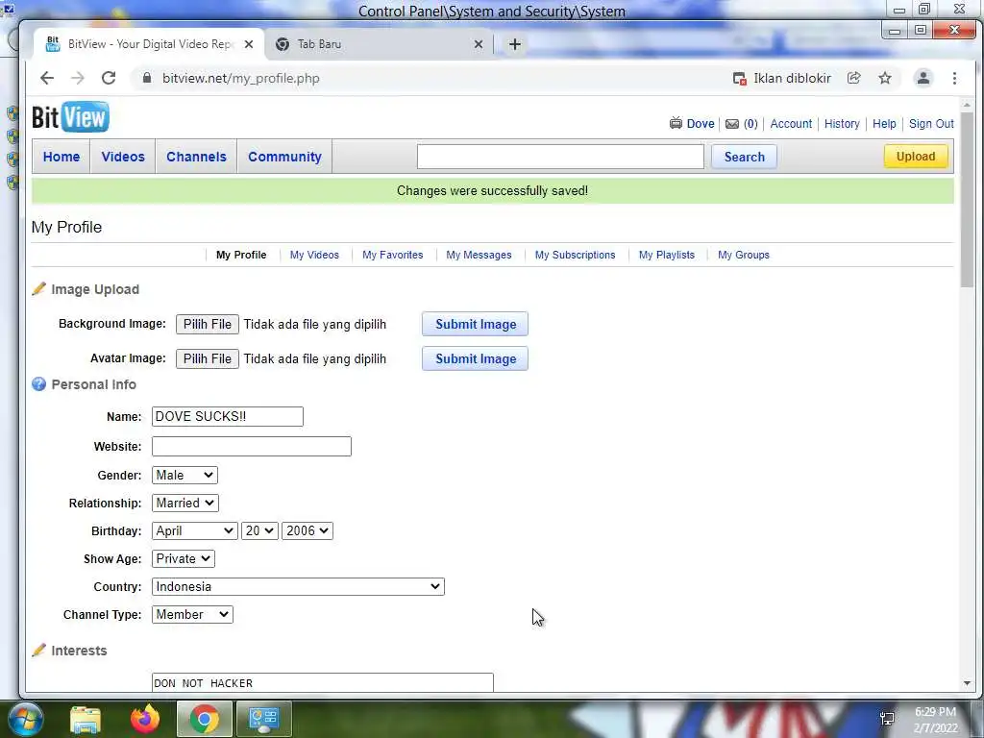
Task: Open the (0) inbox count link
Action: [x=750, y=124]
